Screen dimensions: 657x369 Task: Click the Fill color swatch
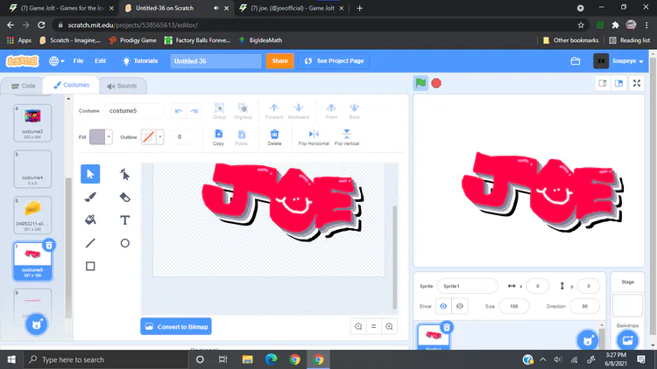[97, 136]
